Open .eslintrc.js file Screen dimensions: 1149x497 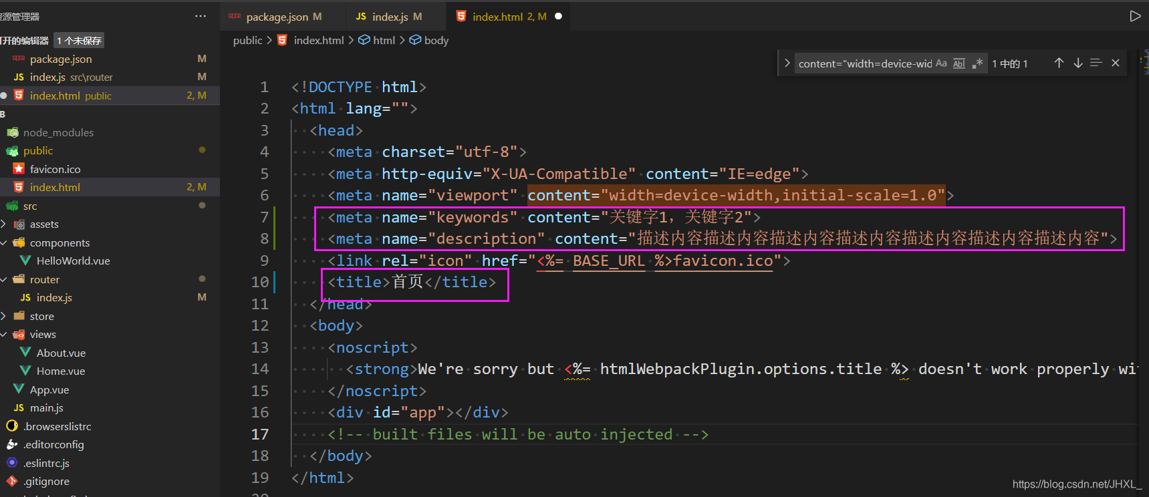110,463
